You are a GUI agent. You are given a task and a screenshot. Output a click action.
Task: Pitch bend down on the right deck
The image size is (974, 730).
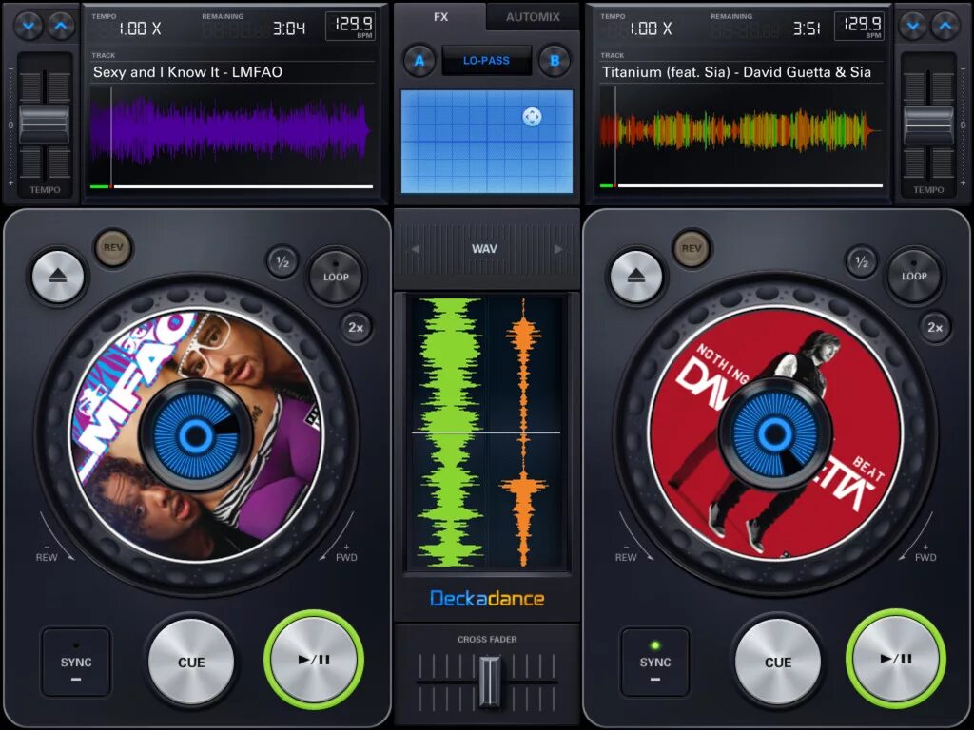912,26
